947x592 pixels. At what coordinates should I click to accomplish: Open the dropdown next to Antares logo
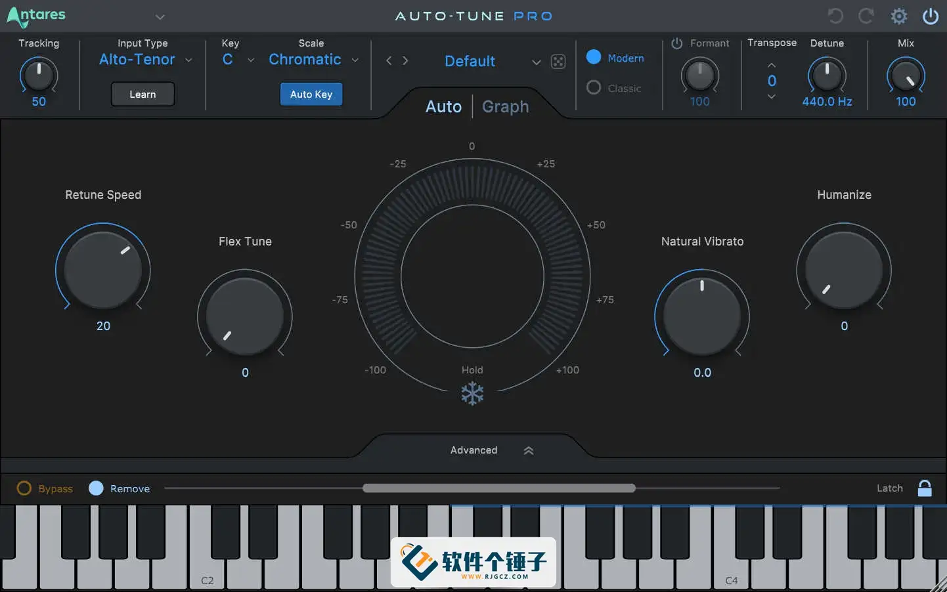point(160,16)
